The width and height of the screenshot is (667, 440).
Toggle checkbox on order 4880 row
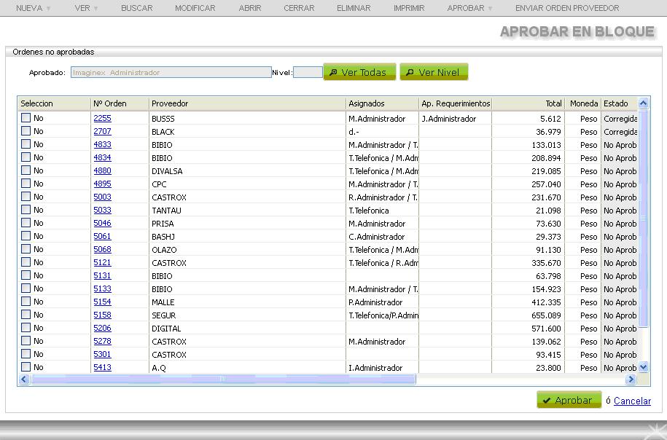[x=26, y=170]
